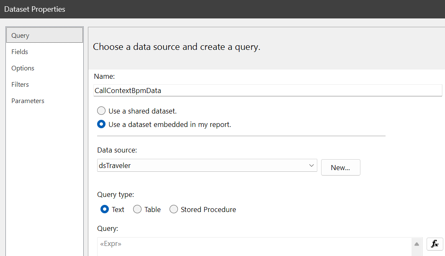The height and width of the screenshot is (256, 445).
Task: Open the Query page in sidebar
Action: pos(20,36)
